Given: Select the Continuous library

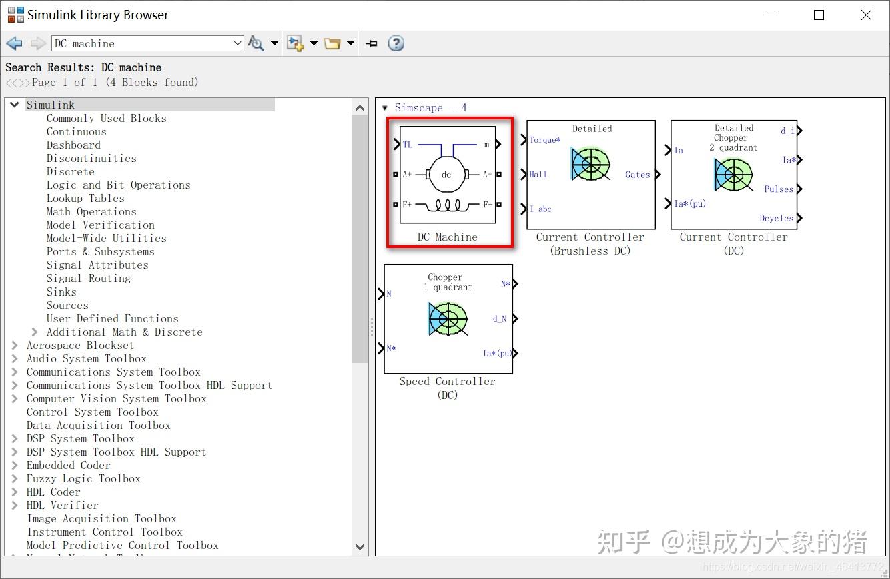Looking at the screenshot, I should (x=76, y=131).
